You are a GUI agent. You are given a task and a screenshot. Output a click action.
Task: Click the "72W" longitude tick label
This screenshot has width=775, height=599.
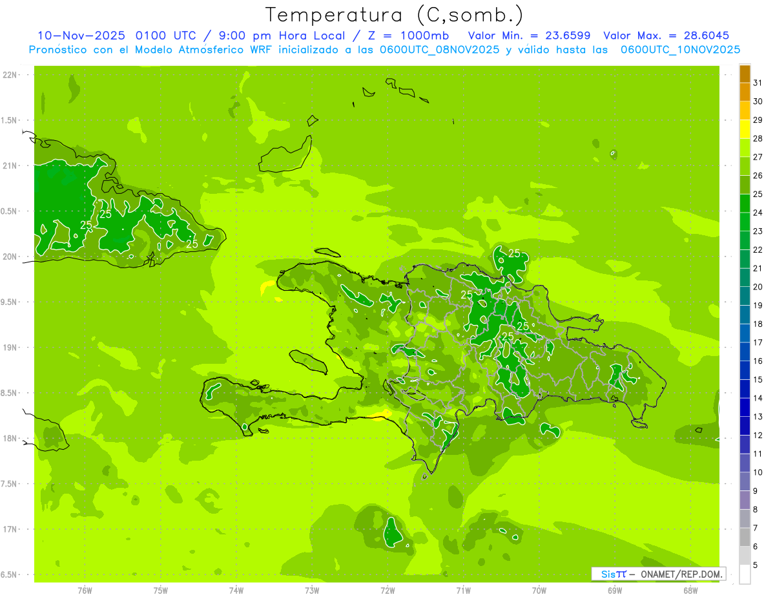(x=387, y=590)
